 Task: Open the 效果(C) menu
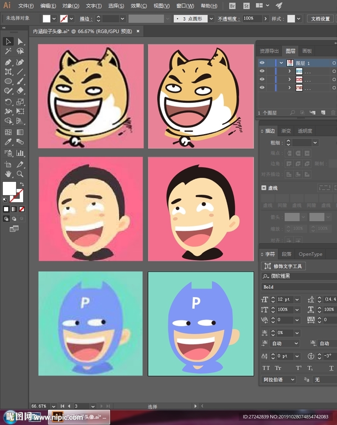(138, 6)
